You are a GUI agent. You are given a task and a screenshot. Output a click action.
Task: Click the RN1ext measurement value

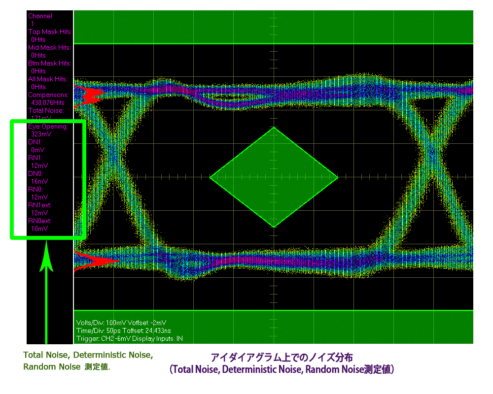pyautogui.click(x=39, y=213)
